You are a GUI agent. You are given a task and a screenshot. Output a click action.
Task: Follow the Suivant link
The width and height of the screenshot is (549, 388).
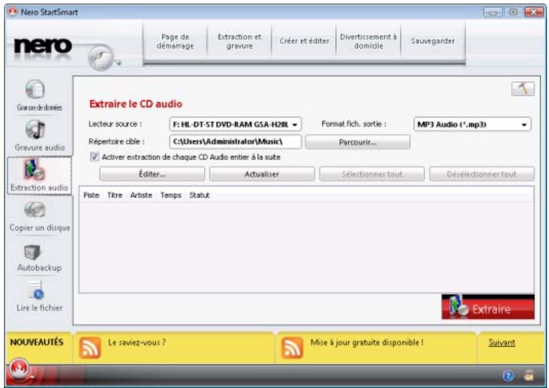(501, 343)
